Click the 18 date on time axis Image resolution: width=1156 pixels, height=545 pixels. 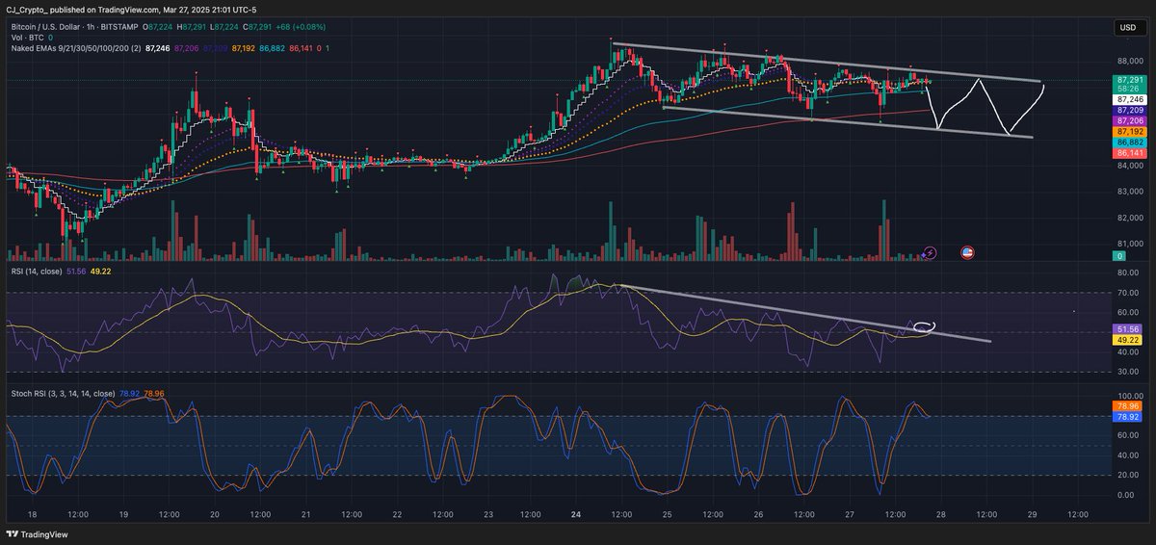(32, 515)
